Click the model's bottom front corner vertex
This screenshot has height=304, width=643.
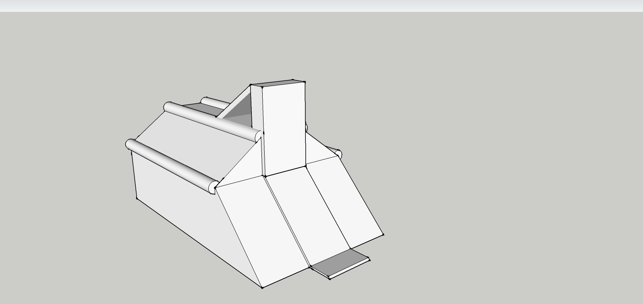262,288
